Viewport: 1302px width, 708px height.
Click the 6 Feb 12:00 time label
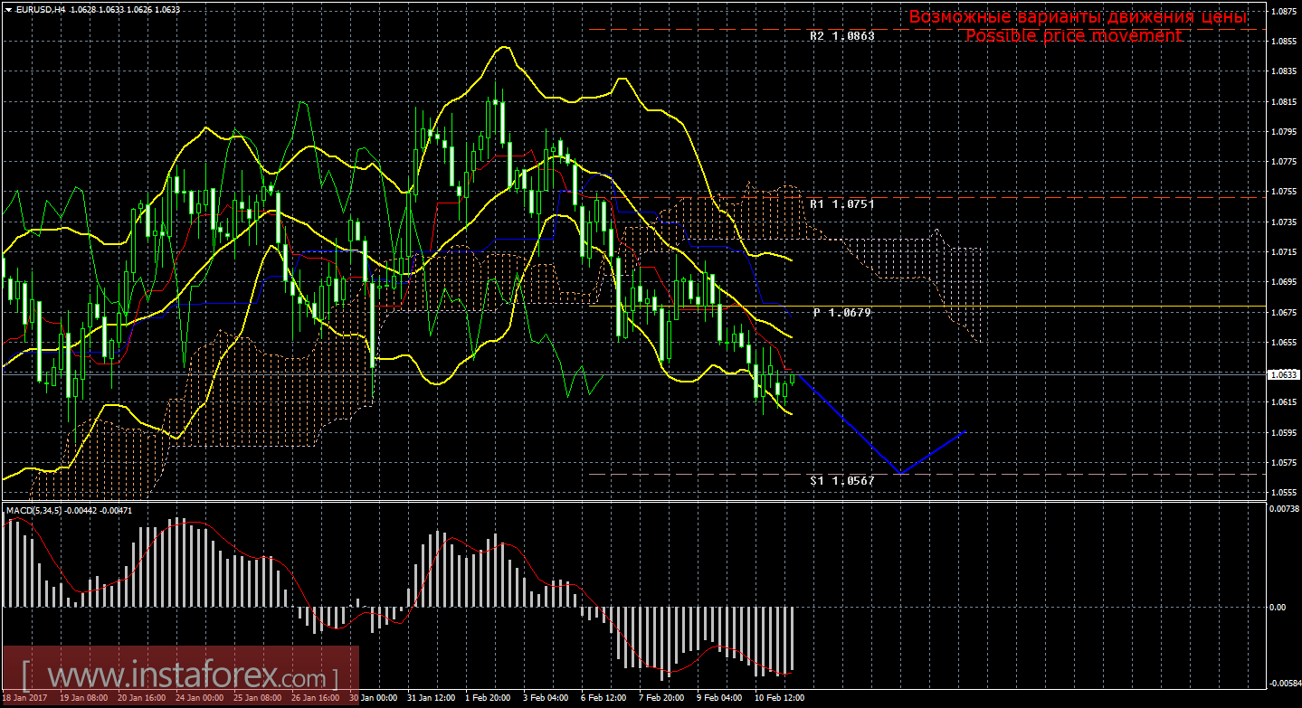click(x=604, y=698)
